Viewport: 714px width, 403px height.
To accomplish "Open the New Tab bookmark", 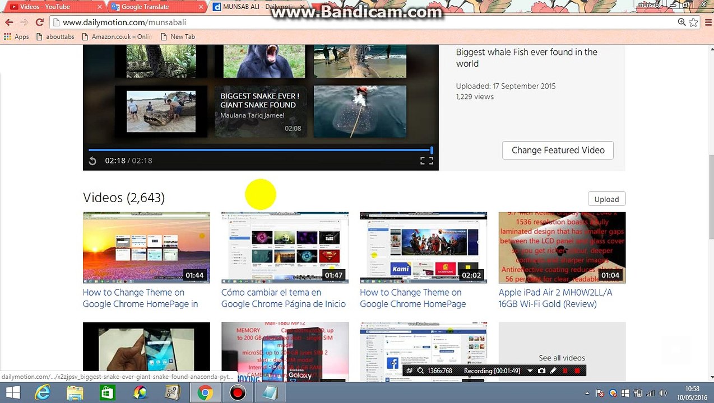I will [177, 36].
